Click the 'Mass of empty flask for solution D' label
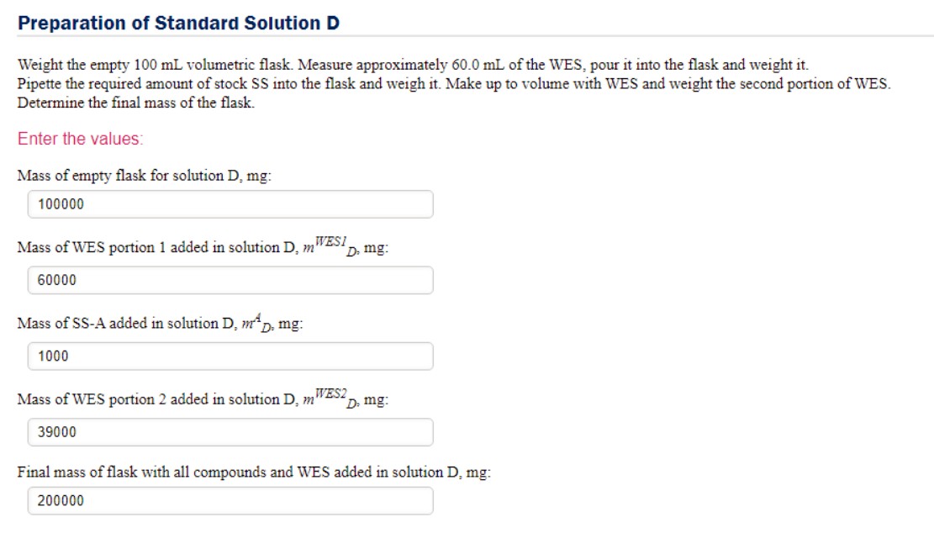Screen dimensions: 934x533 click(x=144, y=176)
